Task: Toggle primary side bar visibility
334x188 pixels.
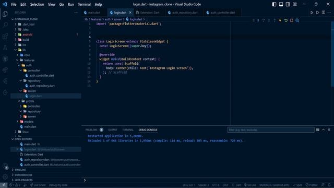Action: tap(274, 4)
